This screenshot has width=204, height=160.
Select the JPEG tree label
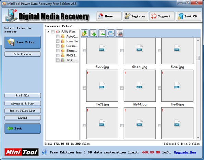pos(72,60)
